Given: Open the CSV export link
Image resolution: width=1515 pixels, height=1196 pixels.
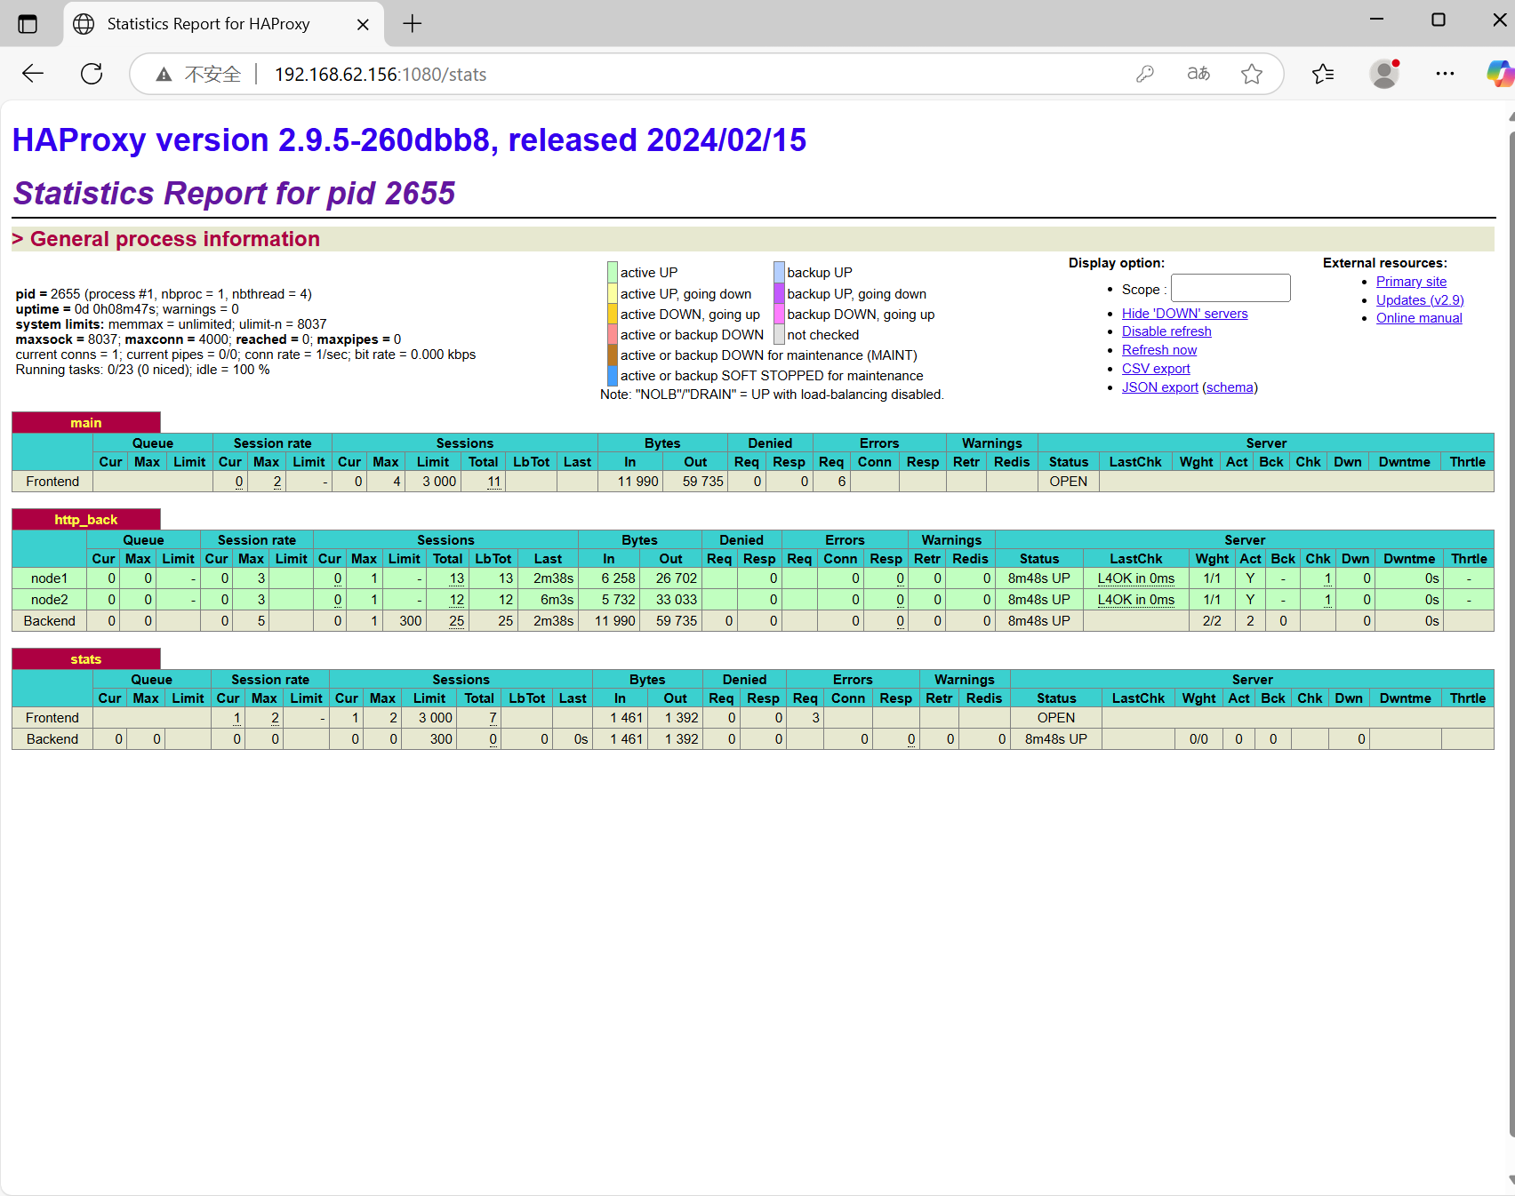Looking at the screenshot, I should (1156, 369).
